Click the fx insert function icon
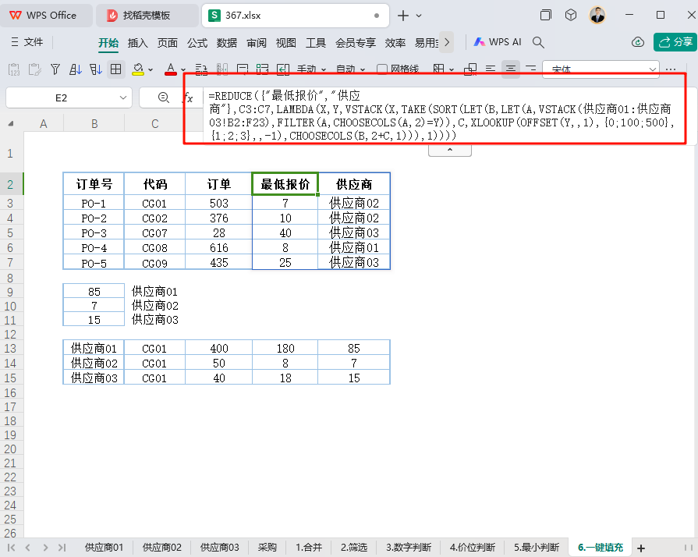Image resolution: width=698 pixels, height=557 pixels. coord(189,98)
